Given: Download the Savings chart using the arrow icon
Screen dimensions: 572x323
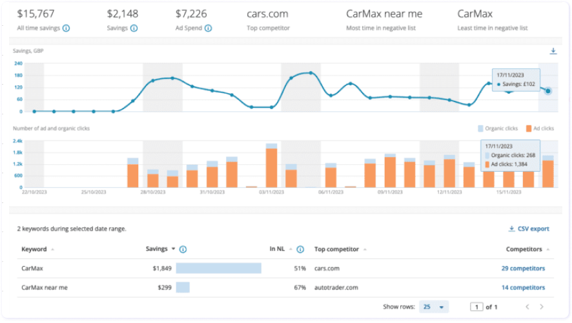Looking at the screenshot, I should click(553, 51).
